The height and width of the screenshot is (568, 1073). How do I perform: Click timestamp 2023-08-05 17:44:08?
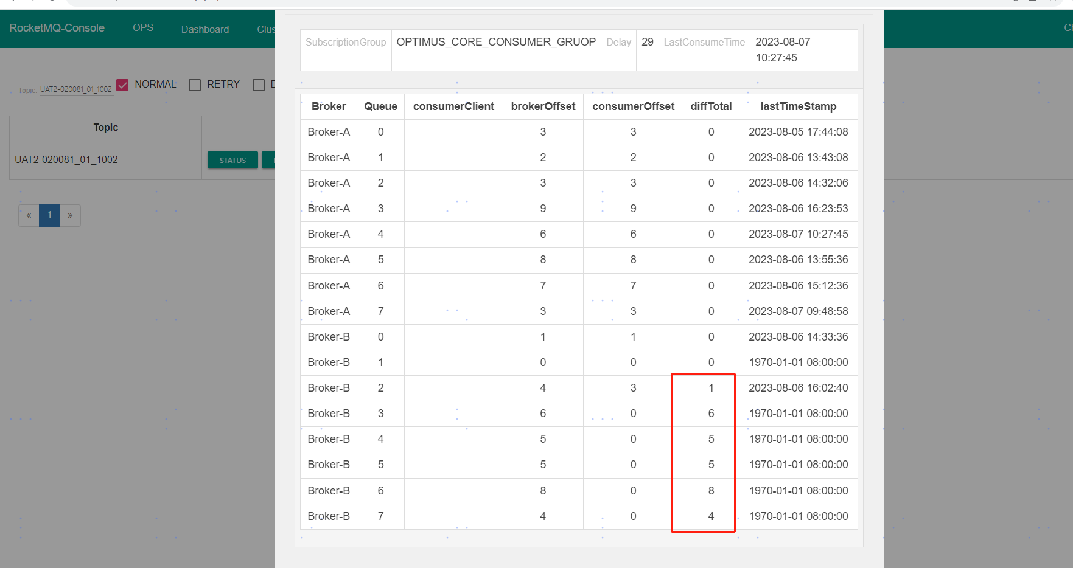pyautogui.click(x=799, y=132)
